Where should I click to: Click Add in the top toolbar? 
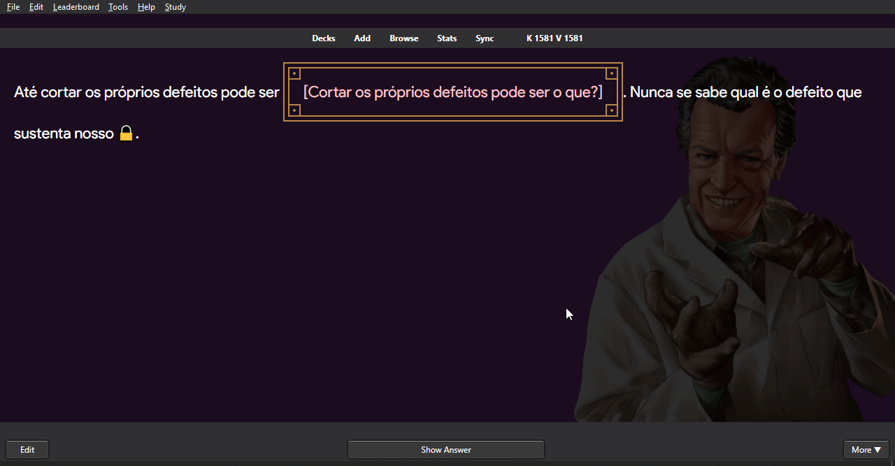click(x=362, y=38)
